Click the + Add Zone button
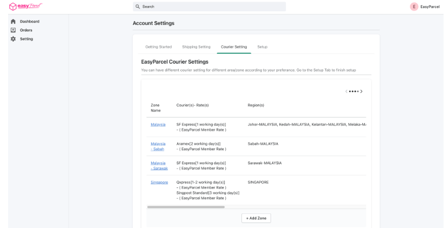Image resolution: width=445 pixels, height=228 pixels. 256,218
